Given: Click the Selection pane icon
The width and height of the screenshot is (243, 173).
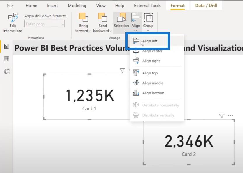Looking at the screenshot, I should coord(121,18).
